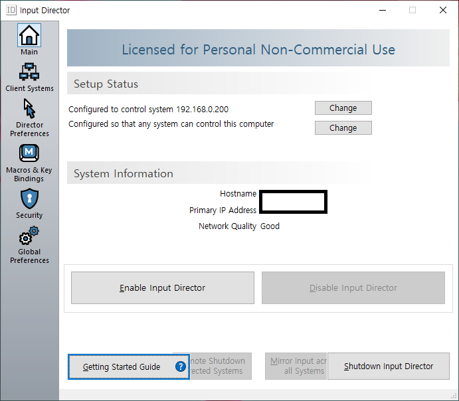459x401 pixels.
Task: Open the Client Systems network icon
Action: pos(29,72)
